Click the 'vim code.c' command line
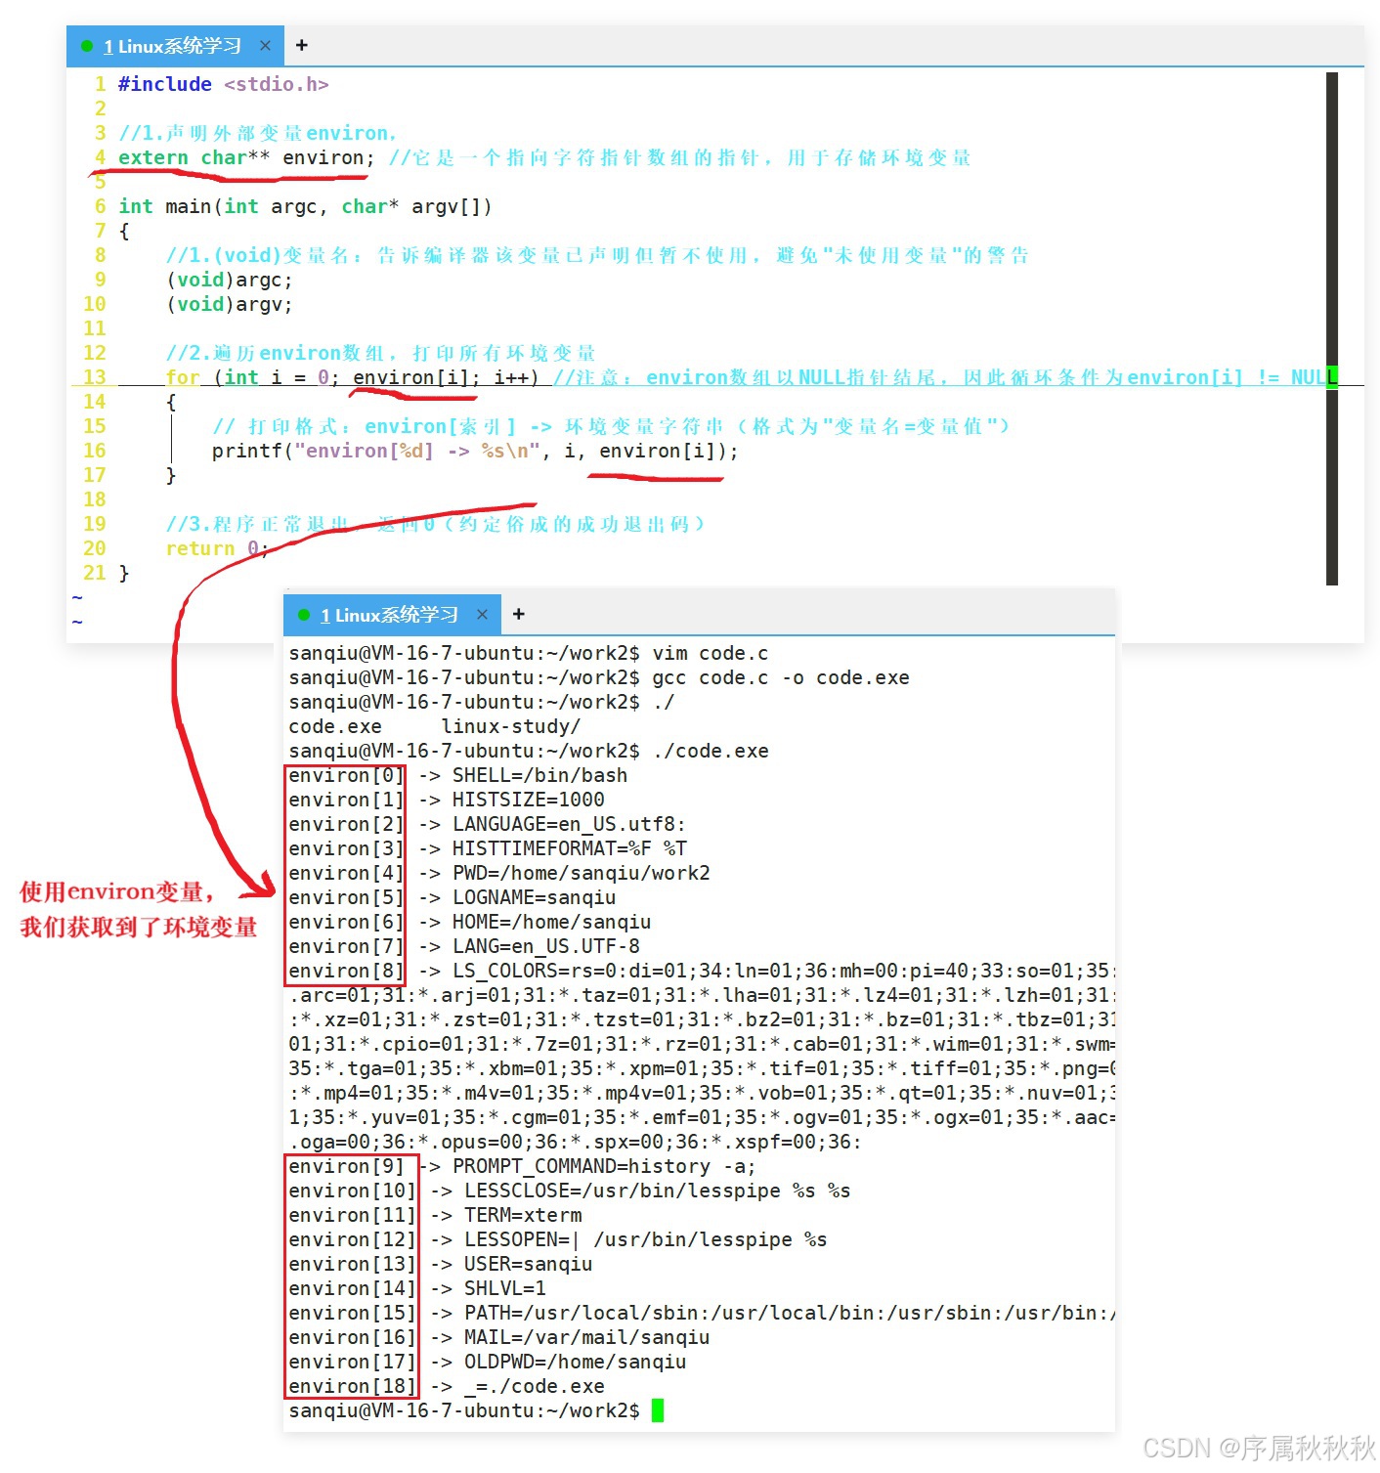 pyautogui.click(x=529, y=653)
